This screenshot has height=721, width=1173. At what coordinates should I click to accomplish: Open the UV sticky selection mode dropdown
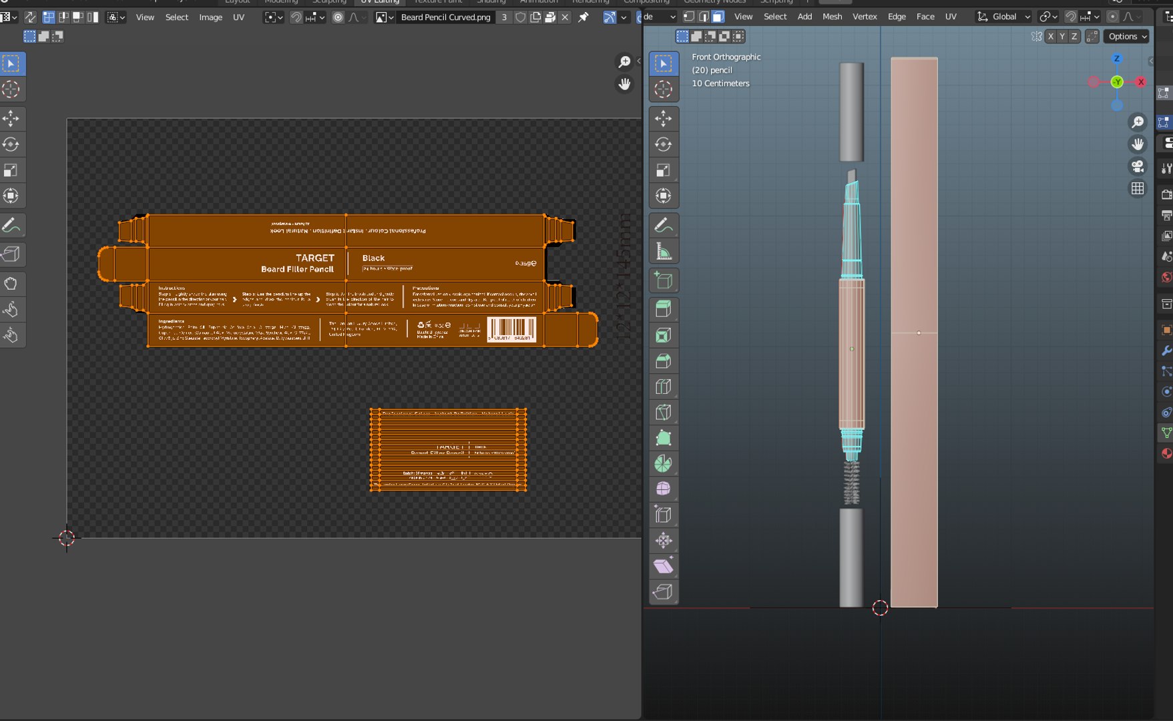(116, 17)
